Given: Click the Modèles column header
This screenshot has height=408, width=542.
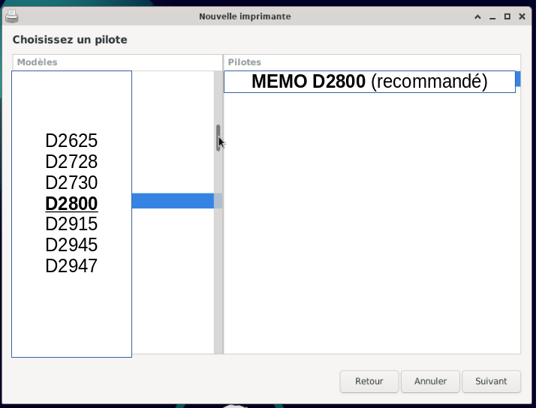Looking at the screenshot, I should pyautogui.click(x=118, y=62).
